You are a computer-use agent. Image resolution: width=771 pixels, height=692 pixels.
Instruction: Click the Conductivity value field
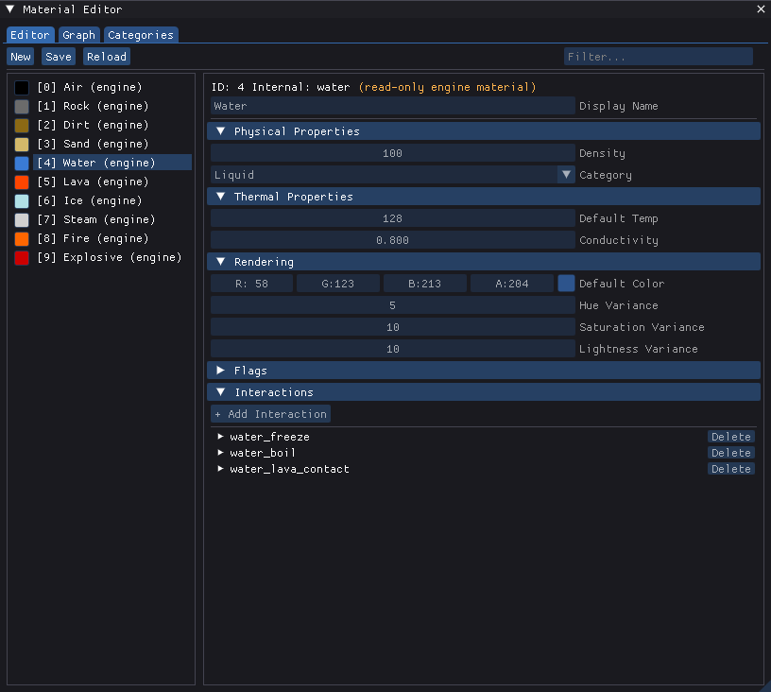point(392,240)
